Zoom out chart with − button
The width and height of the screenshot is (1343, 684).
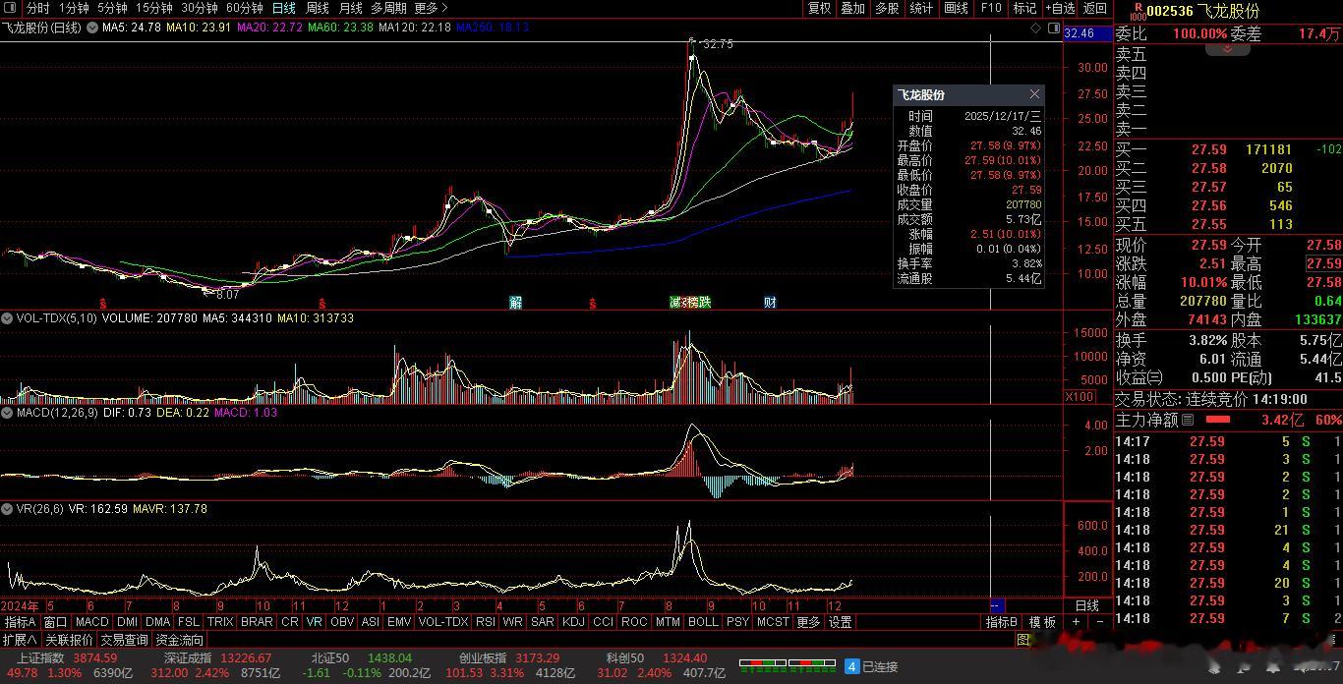coord(1099,622)
